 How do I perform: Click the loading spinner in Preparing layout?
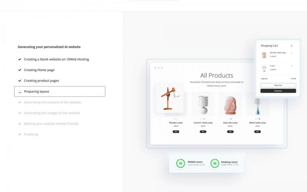click(19, 91)
